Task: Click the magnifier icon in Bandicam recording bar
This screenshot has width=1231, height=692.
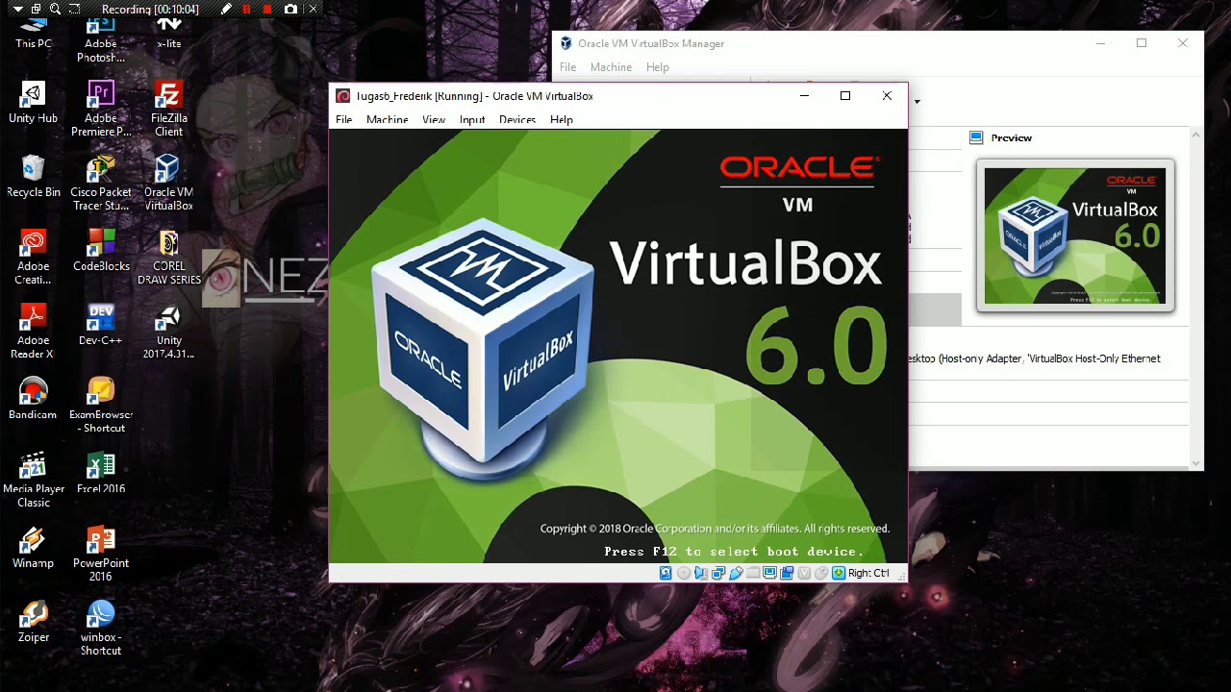Action: (x=55, y=9)
